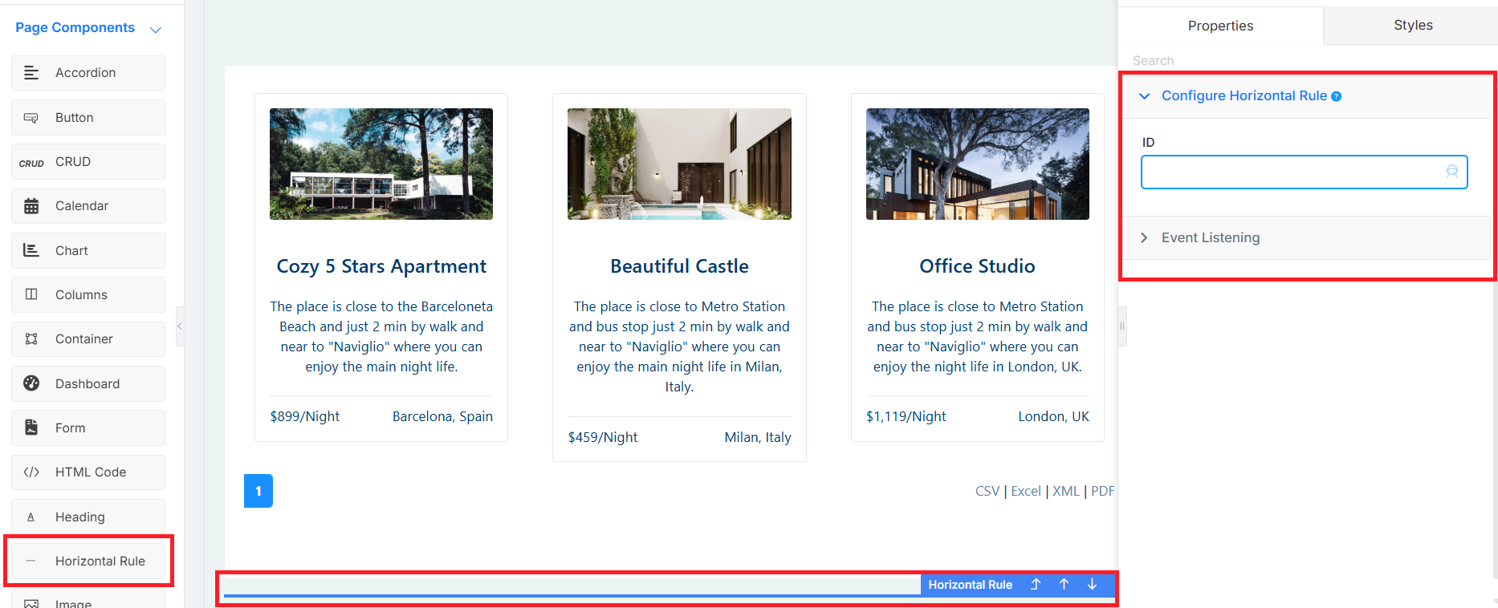Go to page 1 pagination button
This screenshot has width=1498, height=608.
258,491
